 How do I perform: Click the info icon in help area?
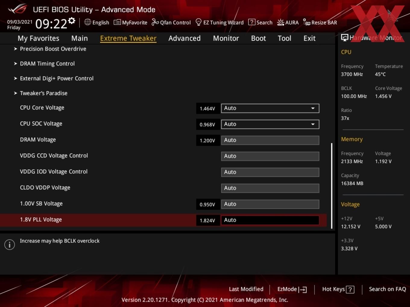point(10,244)
